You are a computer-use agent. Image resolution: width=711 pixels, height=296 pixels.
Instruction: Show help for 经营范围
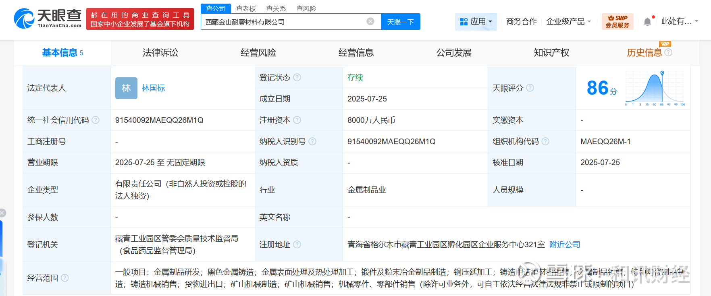click(x=64, y=278)
